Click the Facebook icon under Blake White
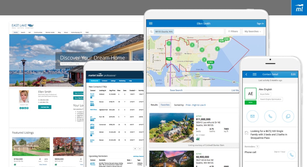Image resolution: width=307 pixels, height=167 pixels. pyautogui.click(x=93, y=105)
